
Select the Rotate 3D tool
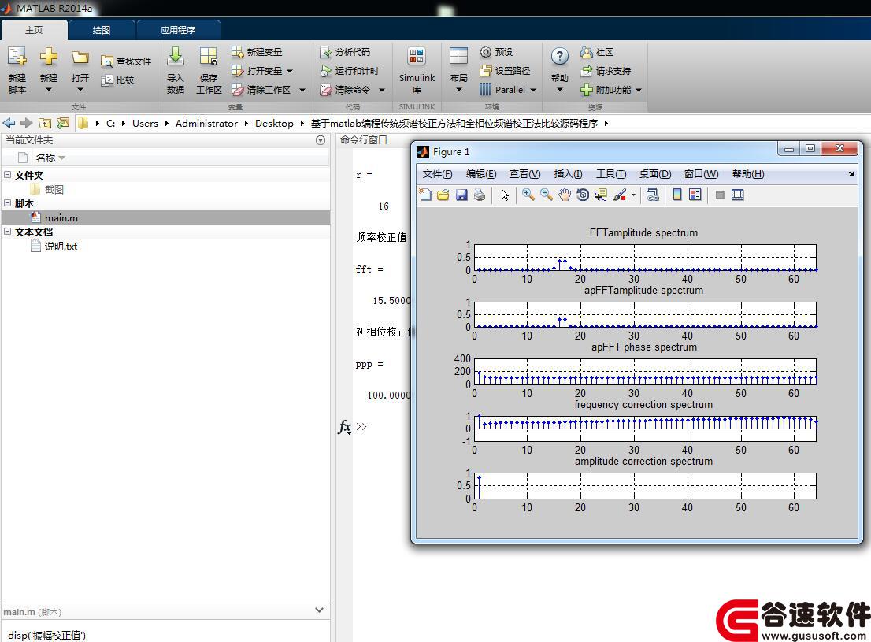click(583, 195)
